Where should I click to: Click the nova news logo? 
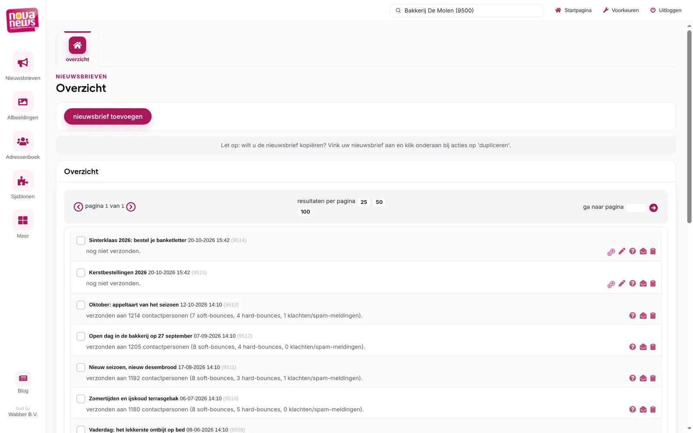[23, 20]
